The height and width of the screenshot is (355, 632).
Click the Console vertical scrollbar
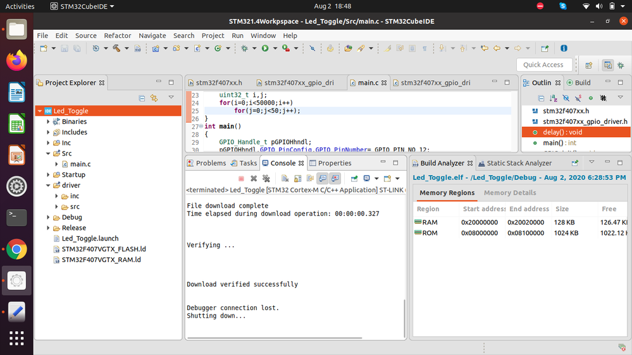click(x=404, y=318)
